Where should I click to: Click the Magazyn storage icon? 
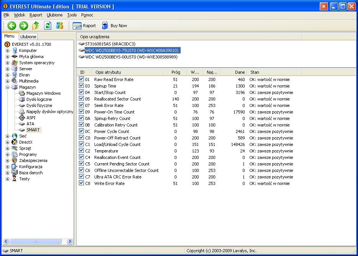pyautogui.click(x=15, y=87)
